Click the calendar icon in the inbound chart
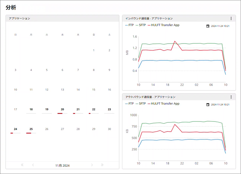 point(208,26)
